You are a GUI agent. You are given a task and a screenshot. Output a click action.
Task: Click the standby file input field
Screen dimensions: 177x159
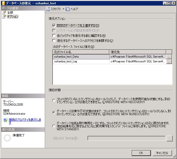[x=126, y=138]
